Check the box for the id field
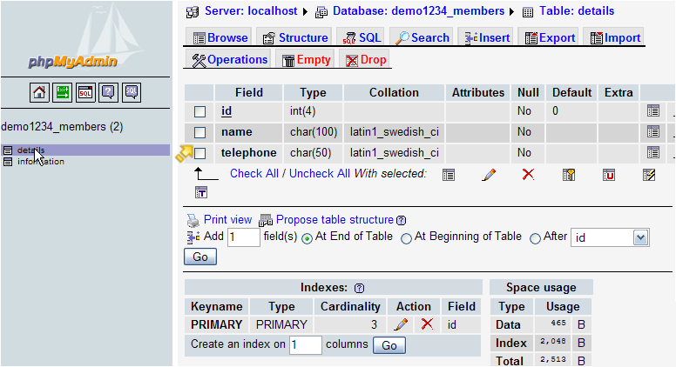676x367 pixels. [x=199, y=111]
